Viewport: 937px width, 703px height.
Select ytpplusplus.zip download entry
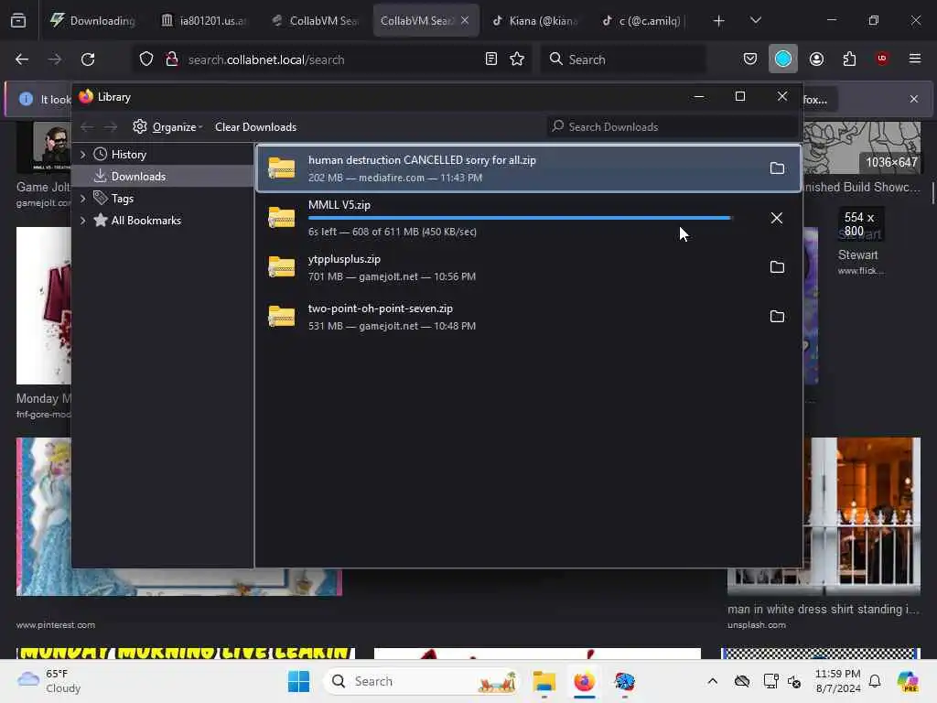[529, 267]
